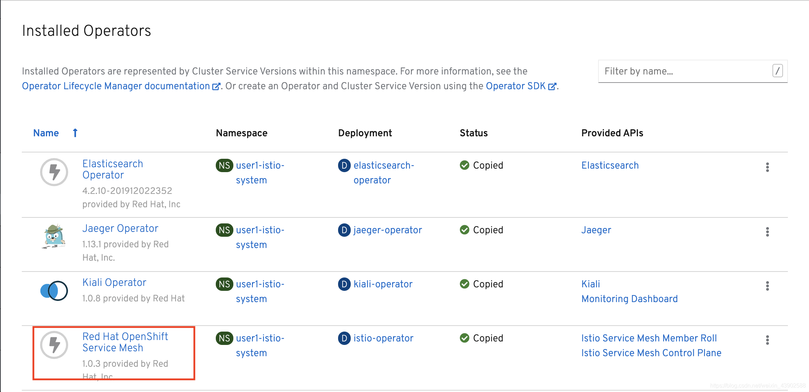
Task: Open the Kiali provided API link
Action: pos(590,284)
